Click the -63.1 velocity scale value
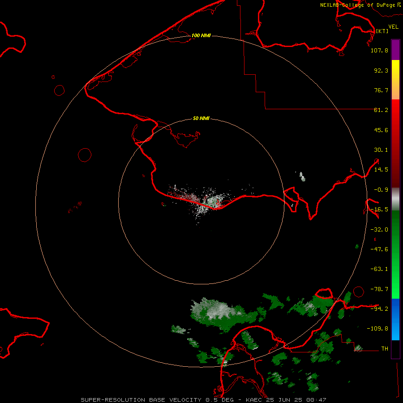Screen dimensions: 403x403 click(379, 269)
